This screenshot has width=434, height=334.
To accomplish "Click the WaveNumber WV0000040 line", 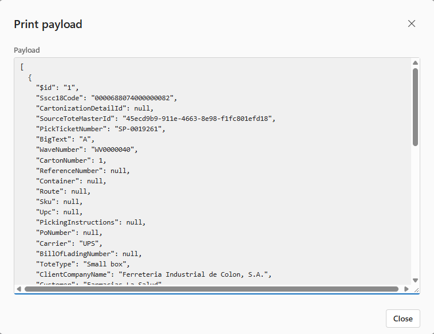I will click(86, 150).
